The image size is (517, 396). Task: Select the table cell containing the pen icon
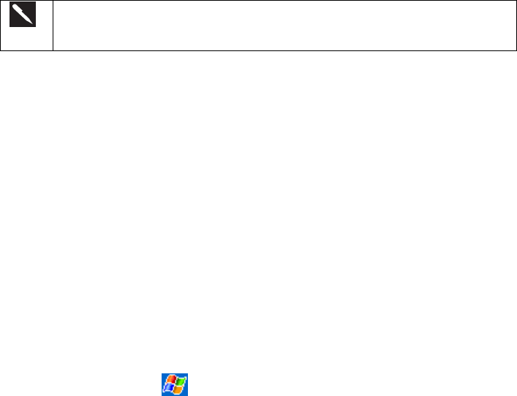click(x=27, y=26)
